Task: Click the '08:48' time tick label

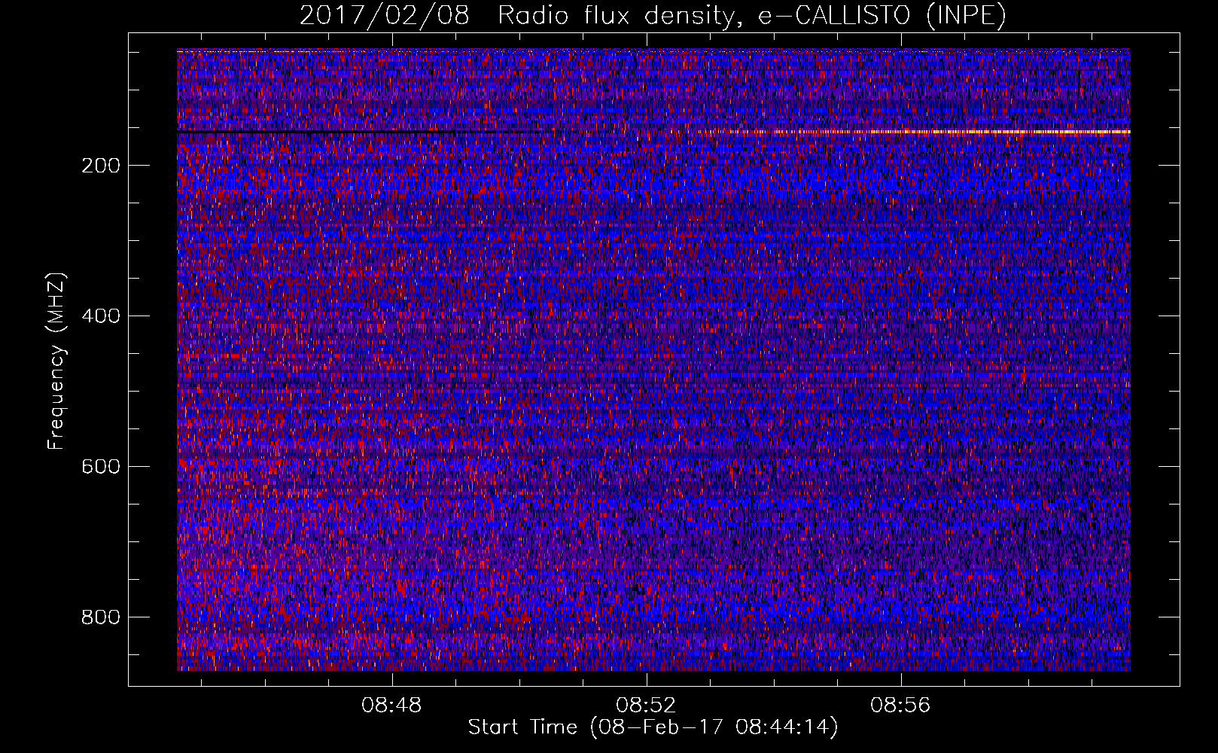Action: pos(391,706)
